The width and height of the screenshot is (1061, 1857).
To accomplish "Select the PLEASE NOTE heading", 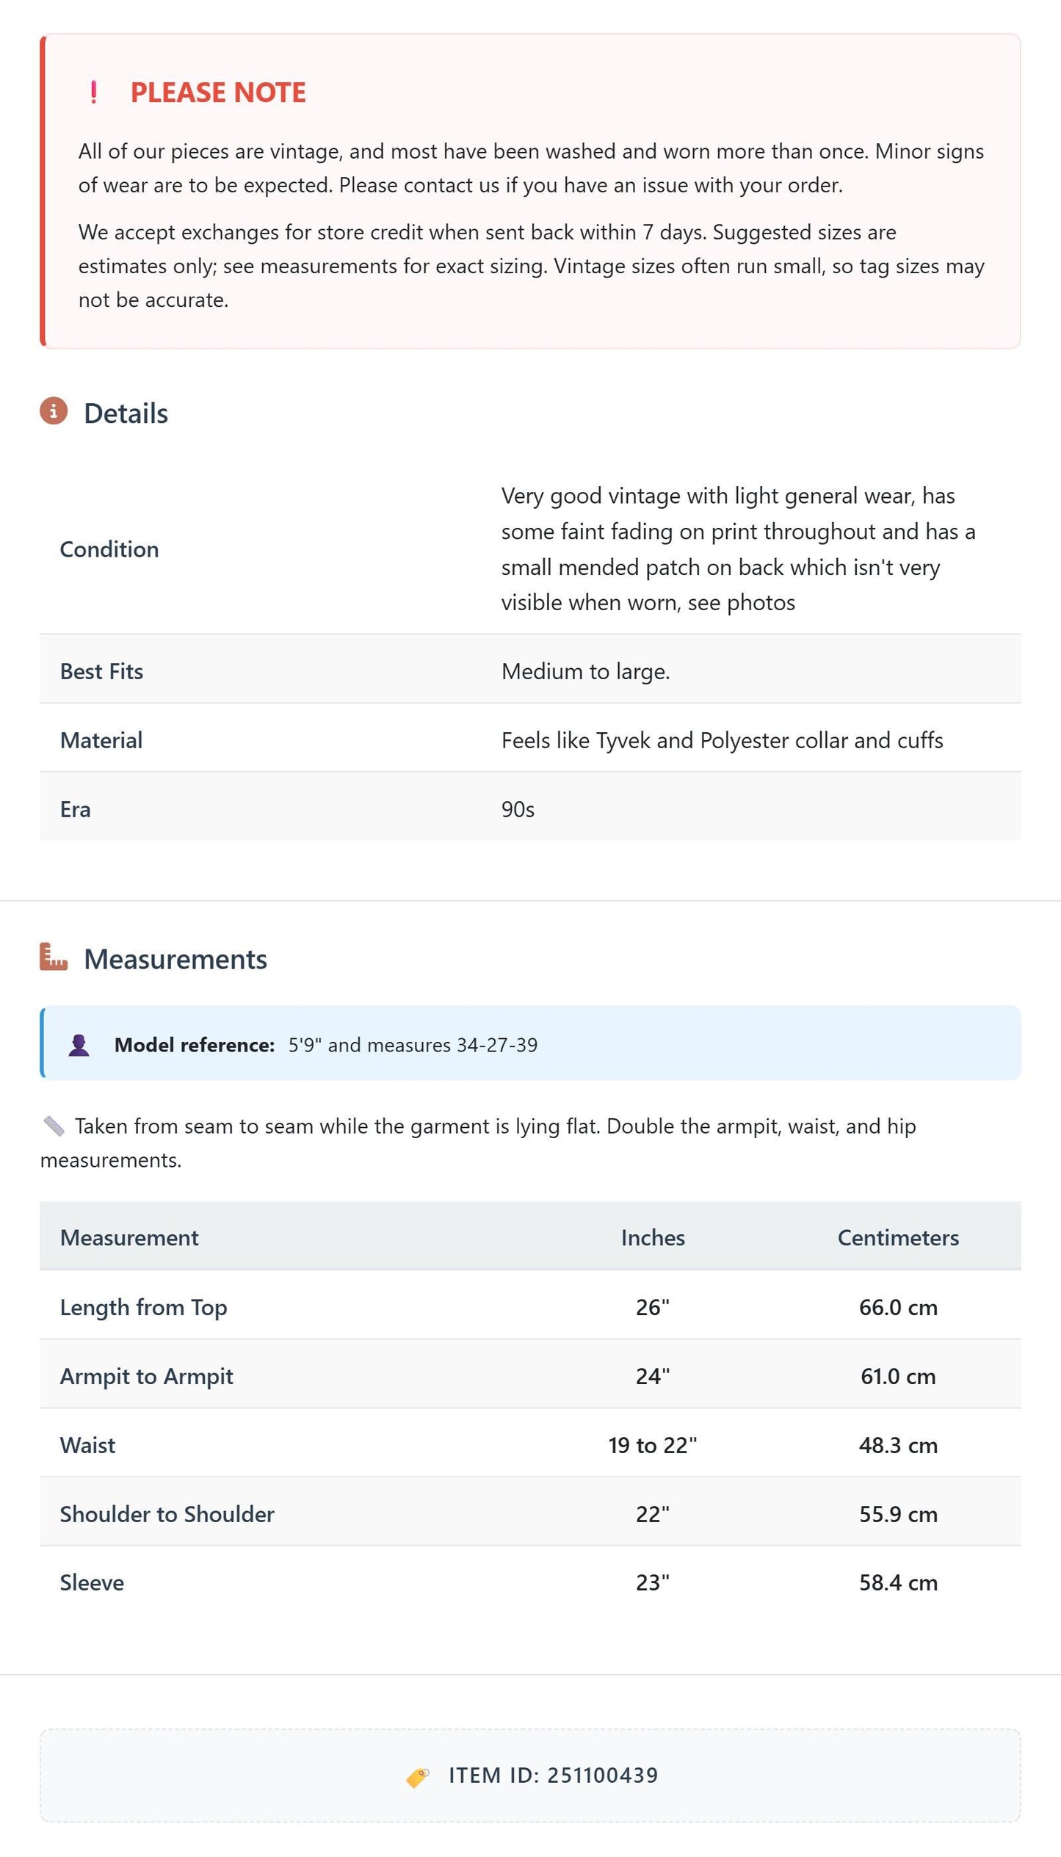I will tap(218, 93).
